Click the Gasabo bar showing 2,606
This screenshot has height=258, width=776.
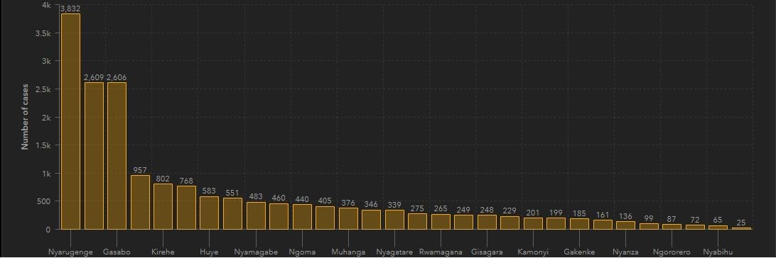(x=117, y=156)
